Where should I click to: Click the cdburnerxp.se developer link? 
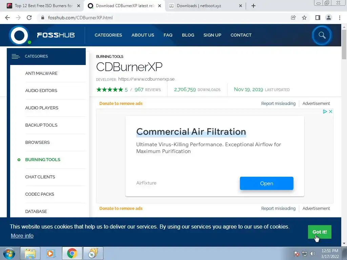pos(146,79)
